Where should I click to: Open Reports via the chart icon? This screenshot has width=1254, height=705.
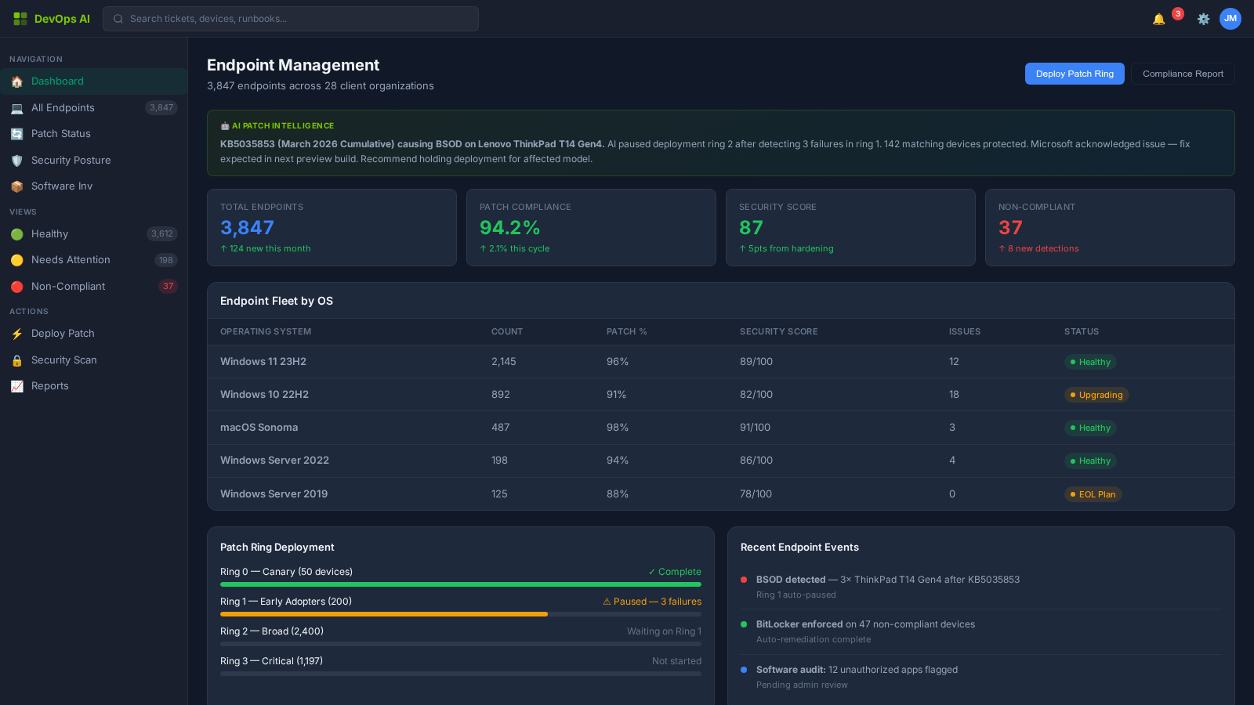pos(17,386)
